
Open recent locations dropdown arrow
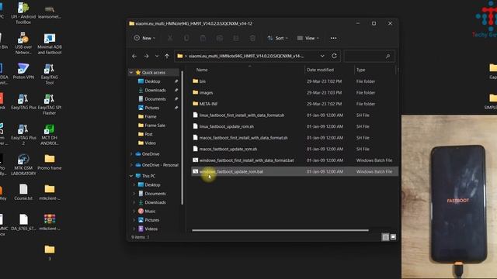157,56
